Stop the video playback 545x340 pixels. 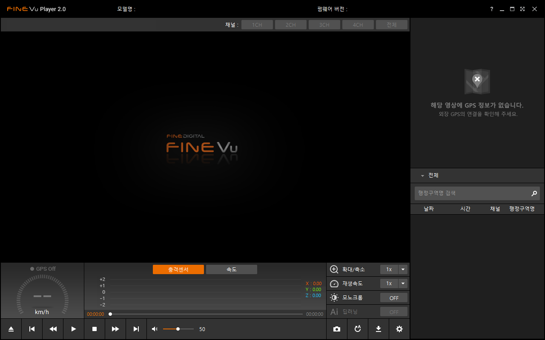pos(95,329)
